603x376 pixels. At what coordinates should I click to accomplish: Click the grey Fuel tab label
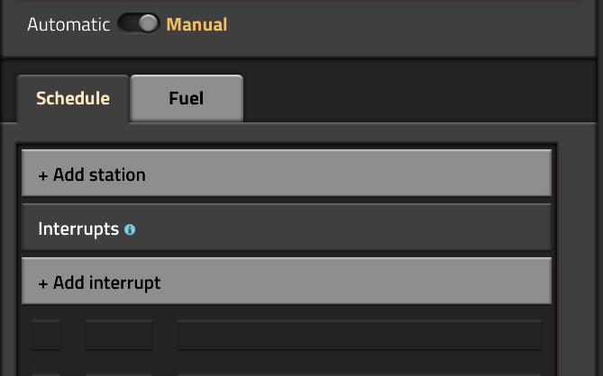[x=187, y=99]
